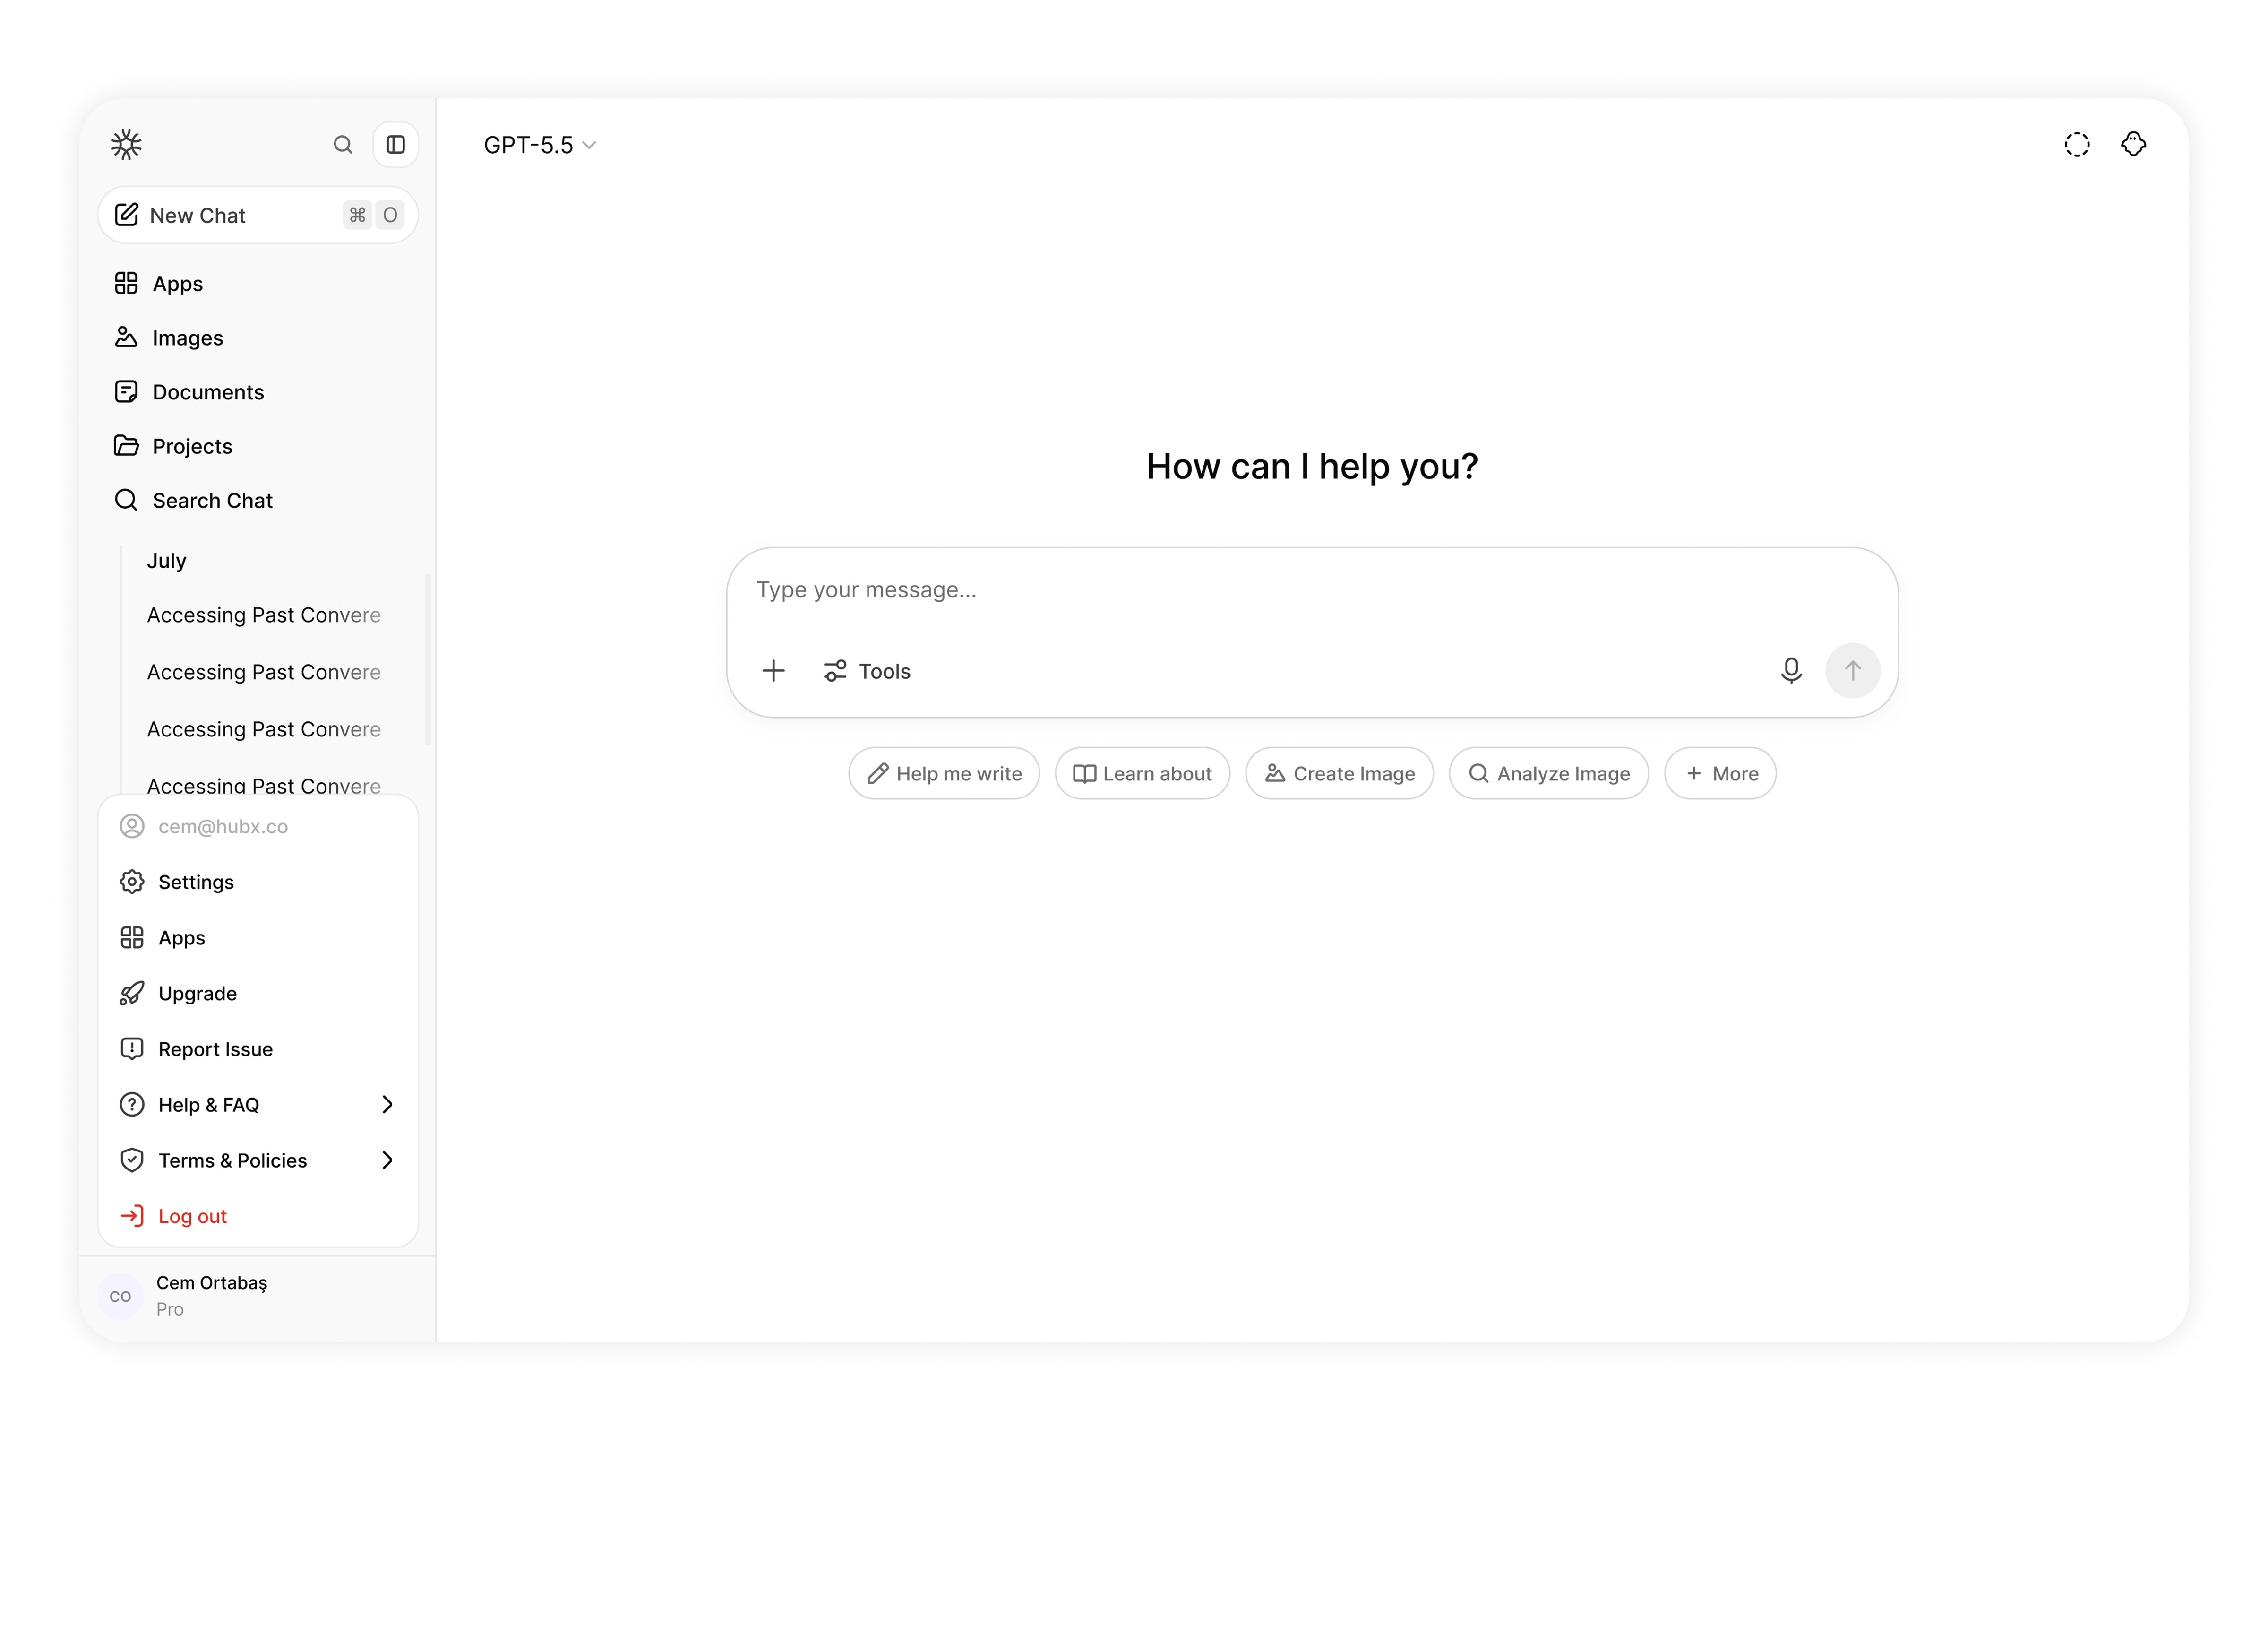Open Apps in the top sidebar
This screenshot has width=2268, height=1645.
click(x=258, y=284)
